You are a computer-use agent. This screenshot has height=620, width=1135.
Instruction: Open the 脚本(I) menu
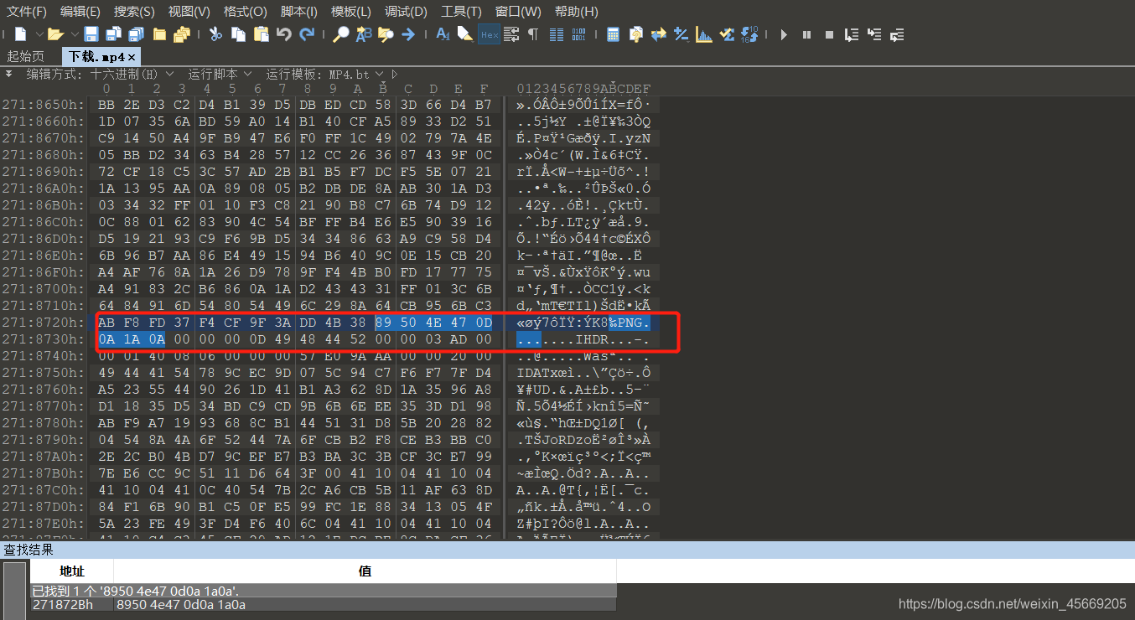pos(298,12)
